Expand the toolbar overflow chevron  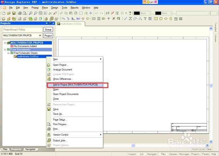[130, 13]
